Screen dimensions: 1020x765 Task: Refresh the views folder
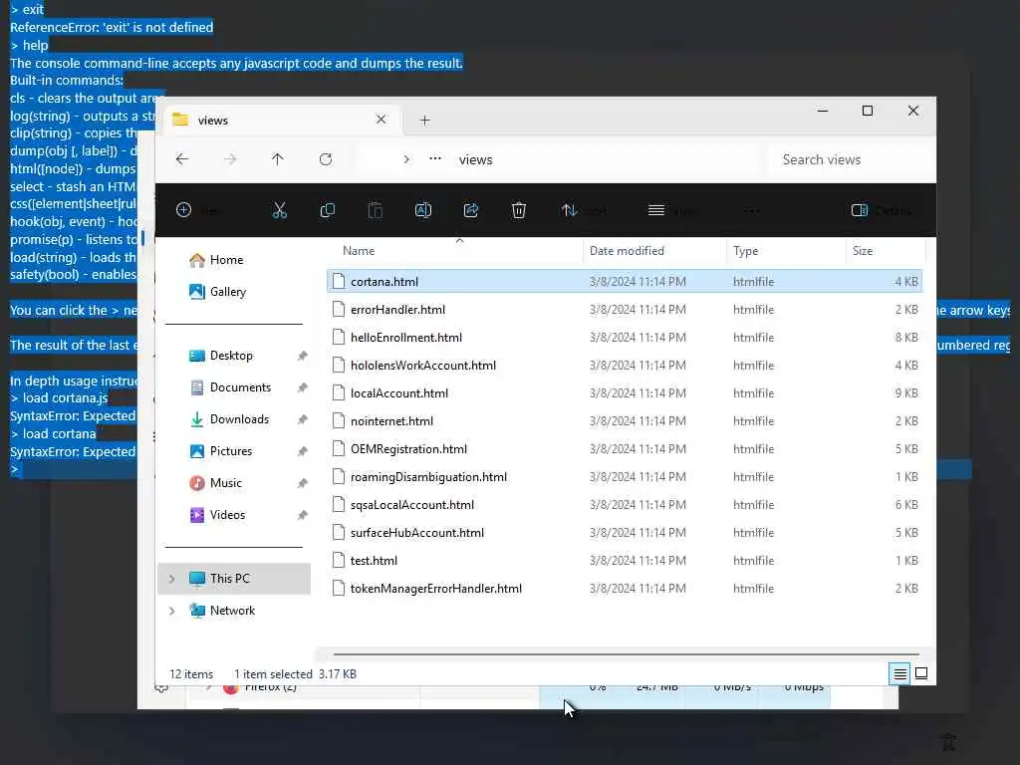[326, 159]
